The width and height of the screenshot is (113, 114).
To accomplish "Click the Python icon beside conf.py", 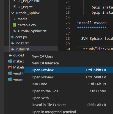I will click(12, 37).
